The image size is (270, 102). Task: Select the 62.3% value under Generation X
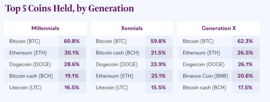(x=245, y=41)
